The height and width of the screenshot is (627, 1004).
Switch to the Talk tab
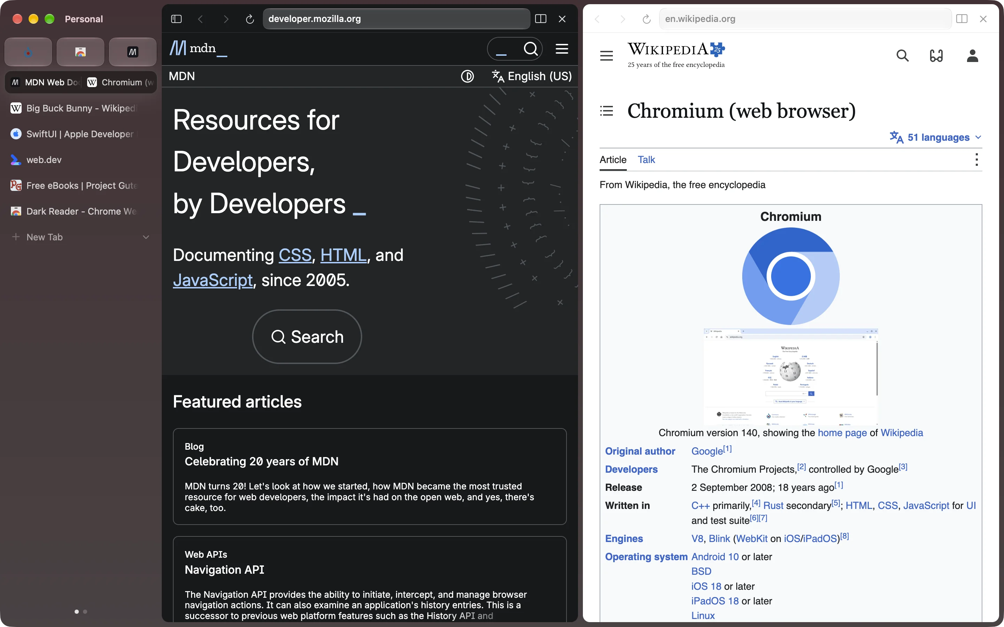(646, 160)
